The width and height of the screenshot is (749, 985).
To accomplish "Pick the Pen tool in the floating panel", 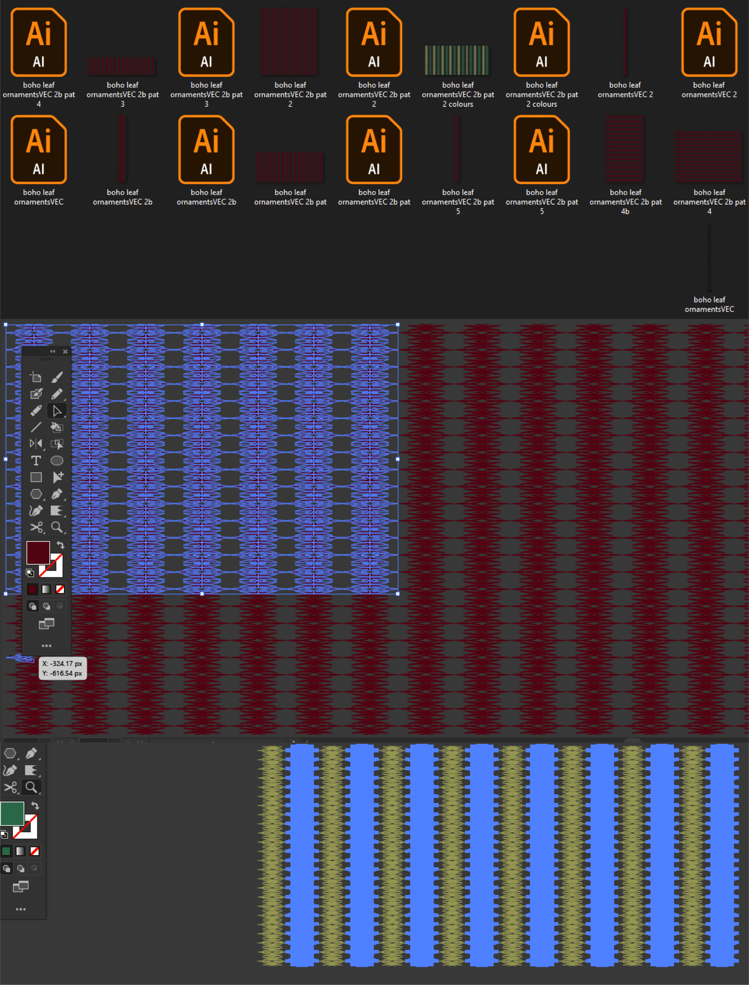I will pos(57,494).
